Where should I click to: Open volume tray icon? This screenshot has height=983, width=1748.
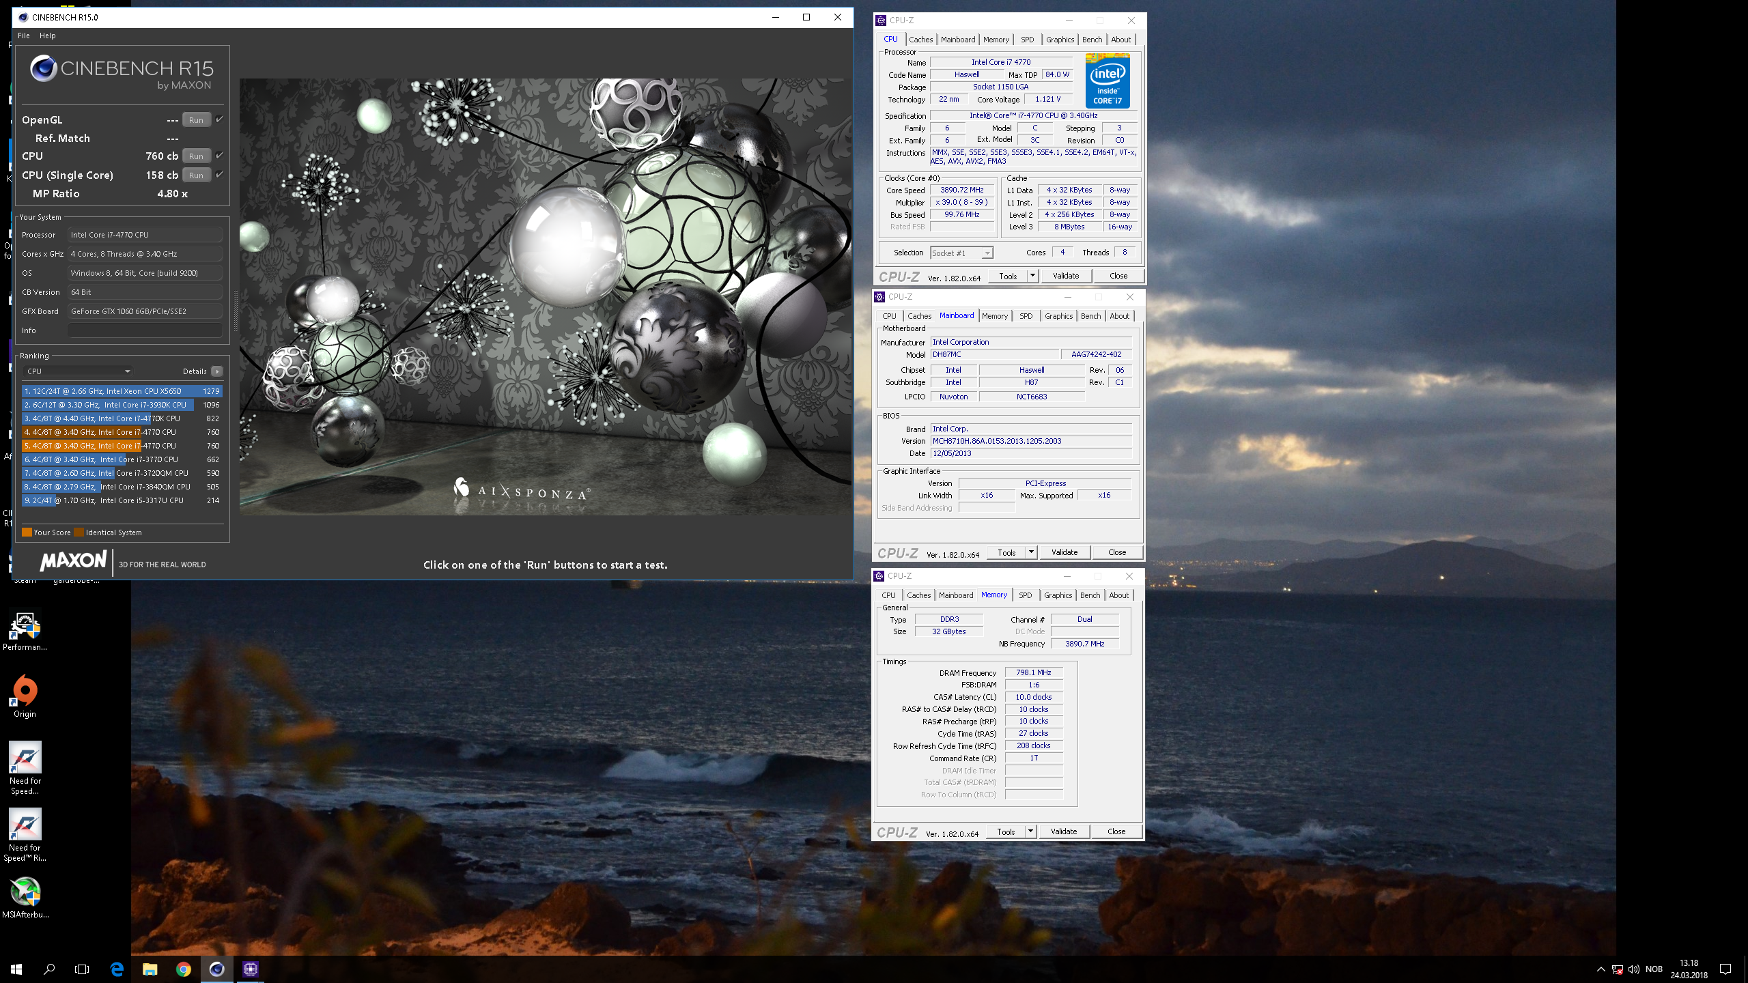pyautogui.click(x=1634, y=969)
